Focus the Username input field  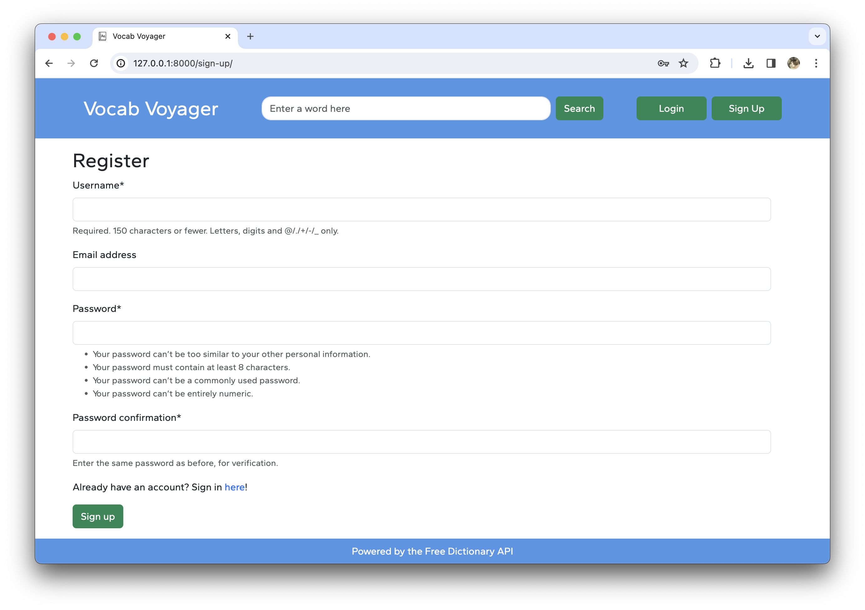[421, 209]
